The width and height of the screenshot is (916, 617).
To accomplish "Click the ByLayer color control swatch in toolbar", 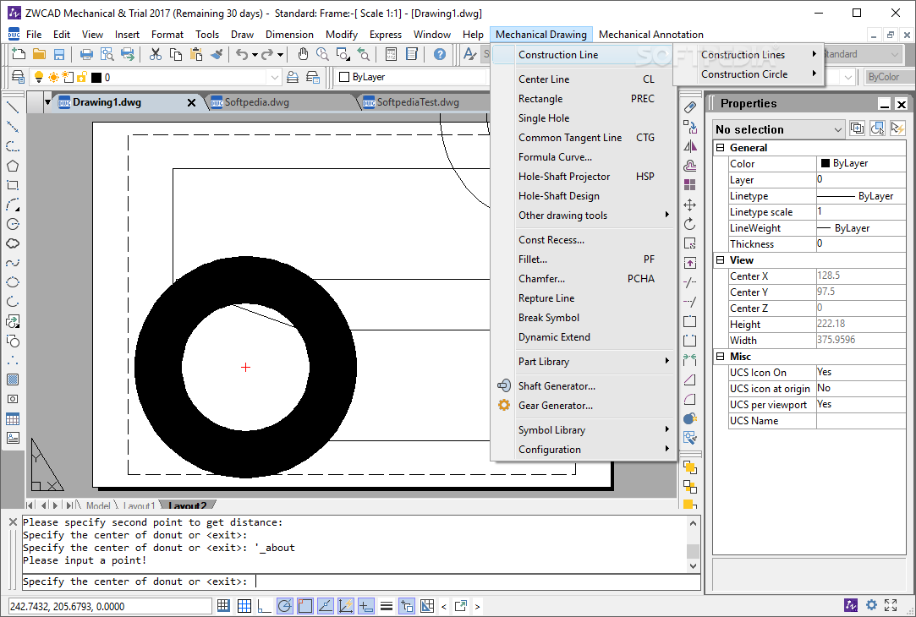I will pyautogui.click(x=345, y=77).
